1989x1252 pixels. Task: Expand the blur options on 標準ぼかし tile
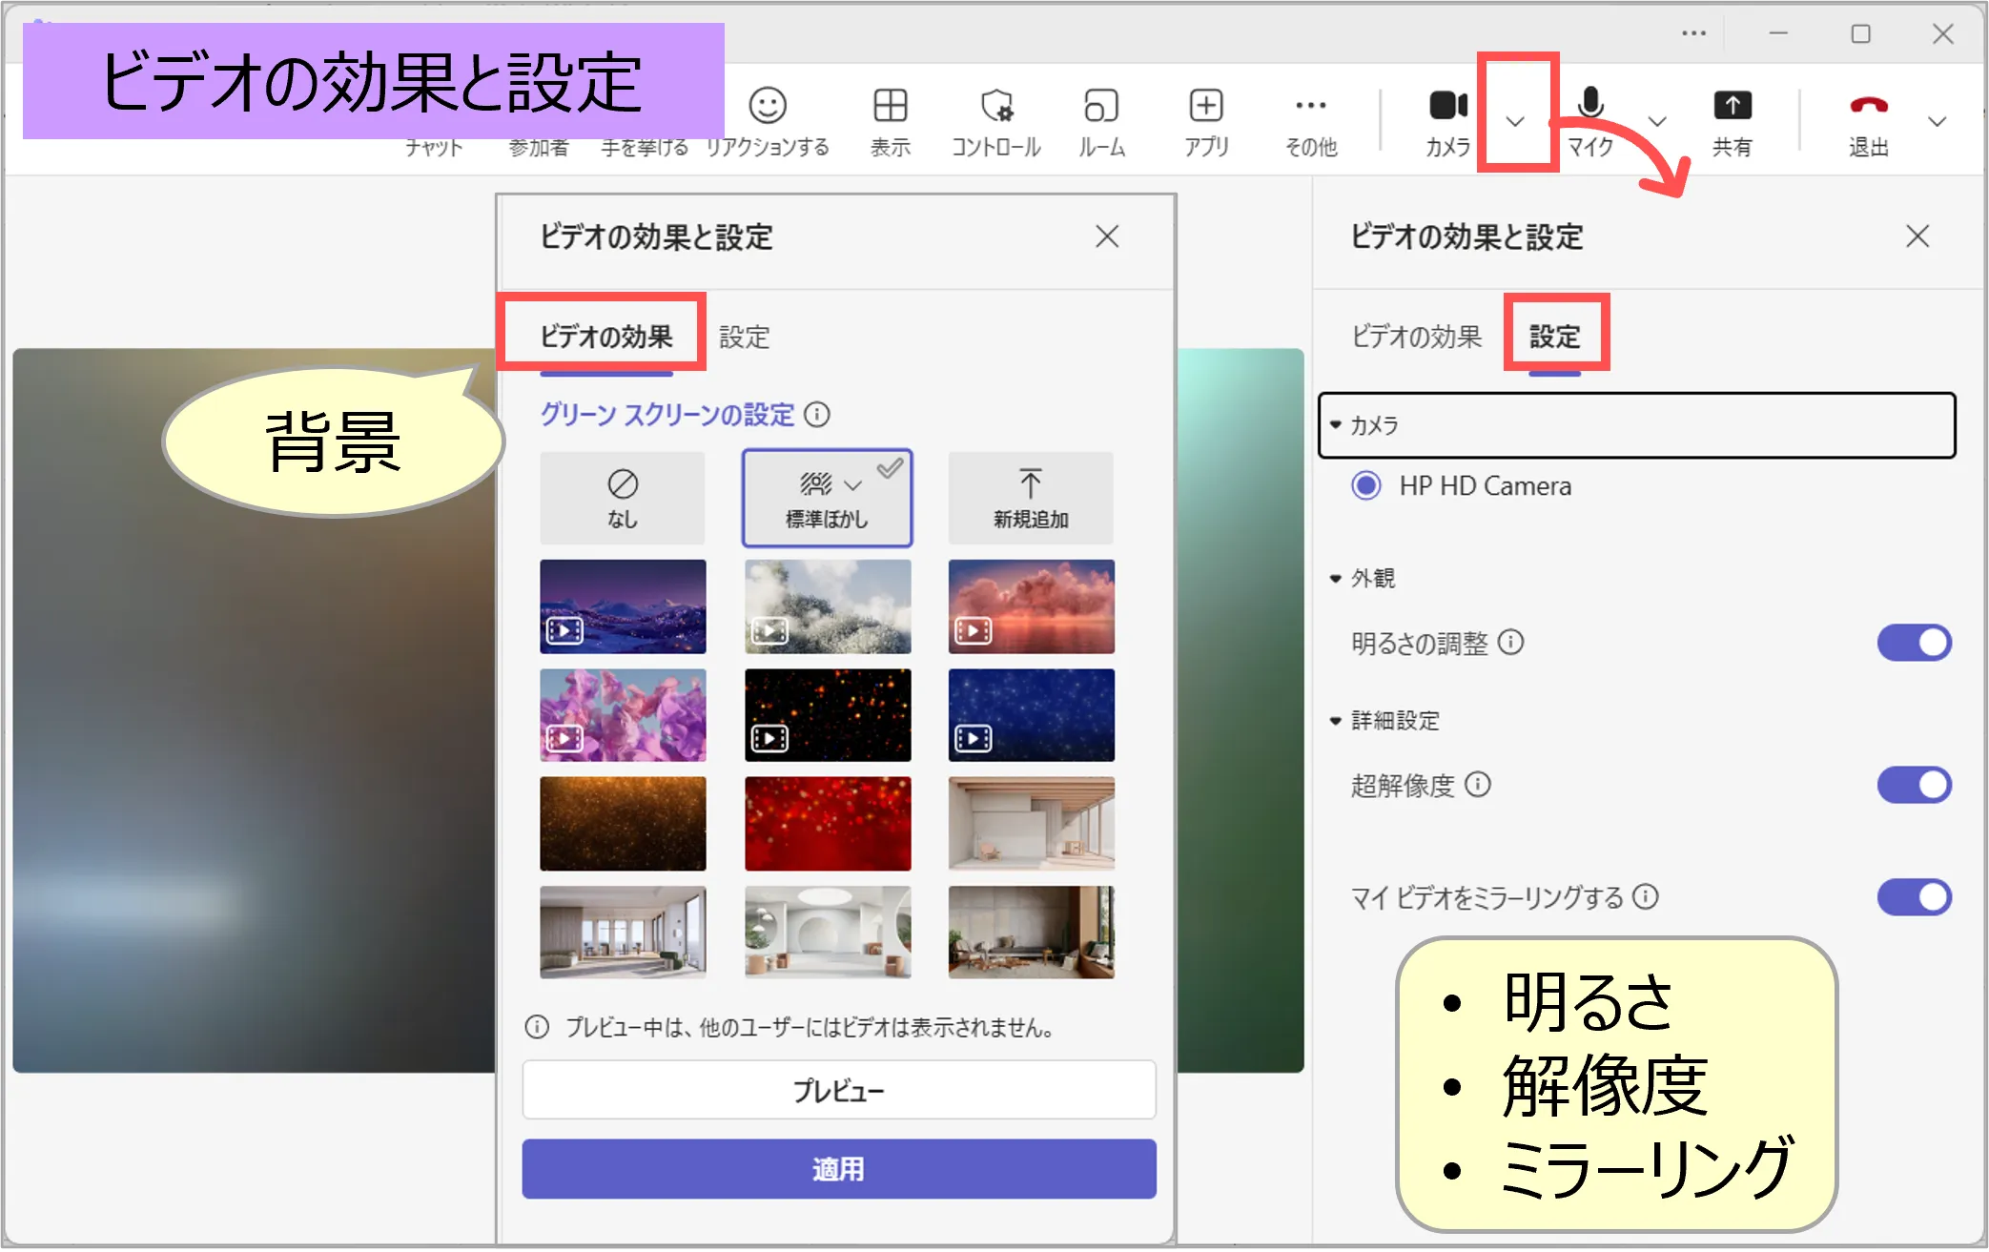(853, 485)
